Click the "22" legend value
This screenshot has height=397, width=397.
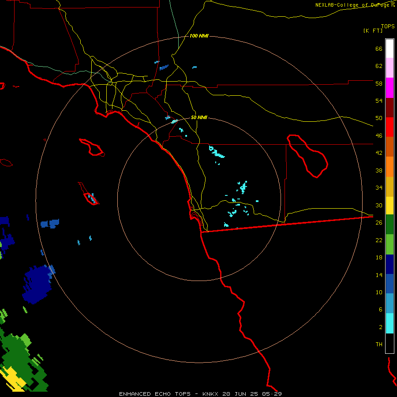coord(379,240)
